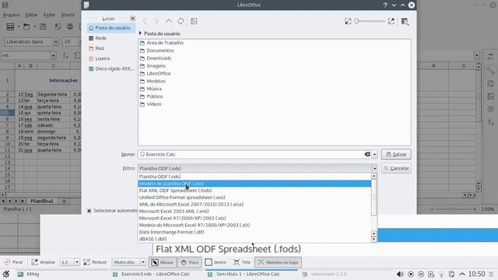
Task: Navigate up to the parent folder
Action: pos(169,21)
